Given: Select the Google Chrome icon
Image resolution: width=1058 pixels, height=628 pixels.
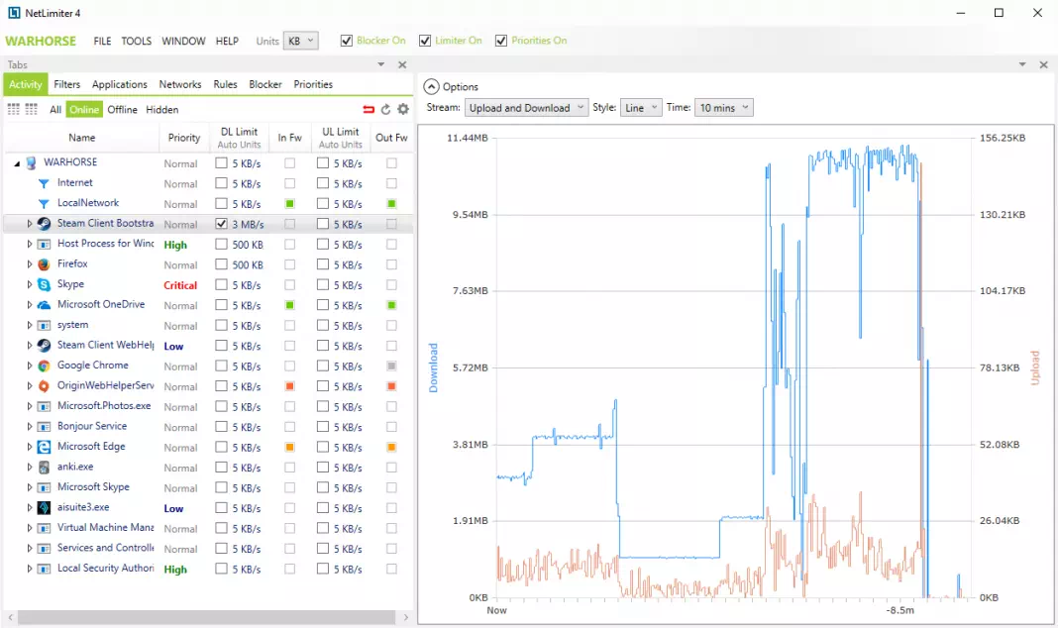Looking at the screenshot, I should tap(44, 366).
